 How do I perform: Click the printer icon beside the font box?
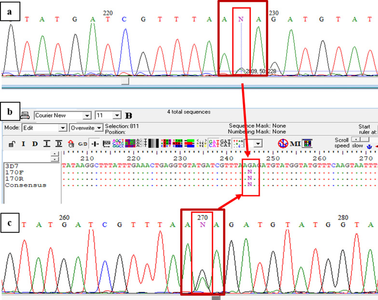(x=24, y=116)
